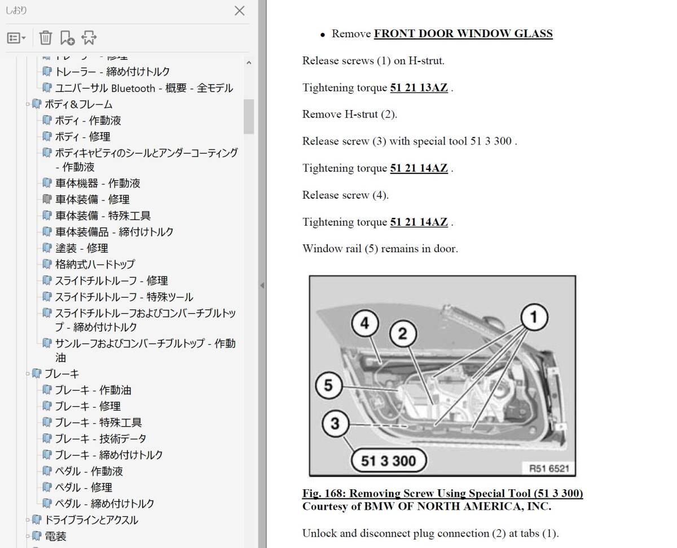Image resolution: width=677 pixels, height=548 pixels.
Task: Click the text 'Window rail (5) remains in door.'
Action: pos(380,248)
